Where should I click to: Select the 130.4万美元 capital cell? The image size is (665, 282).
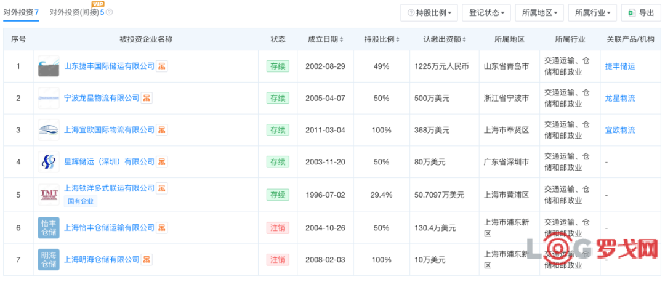click(x=435, y=228)
